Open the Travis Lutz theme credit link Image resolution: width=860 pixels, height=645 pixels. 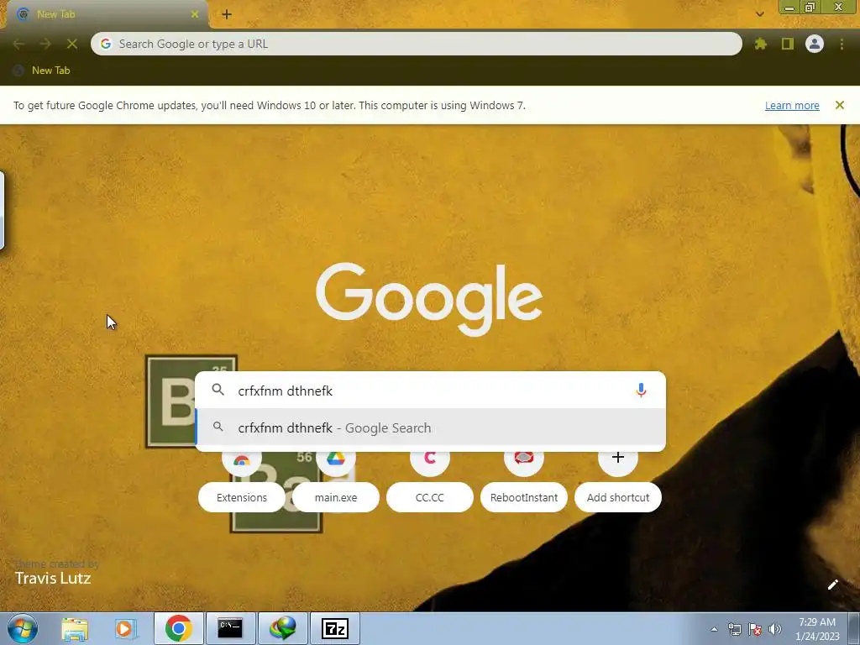53,578
